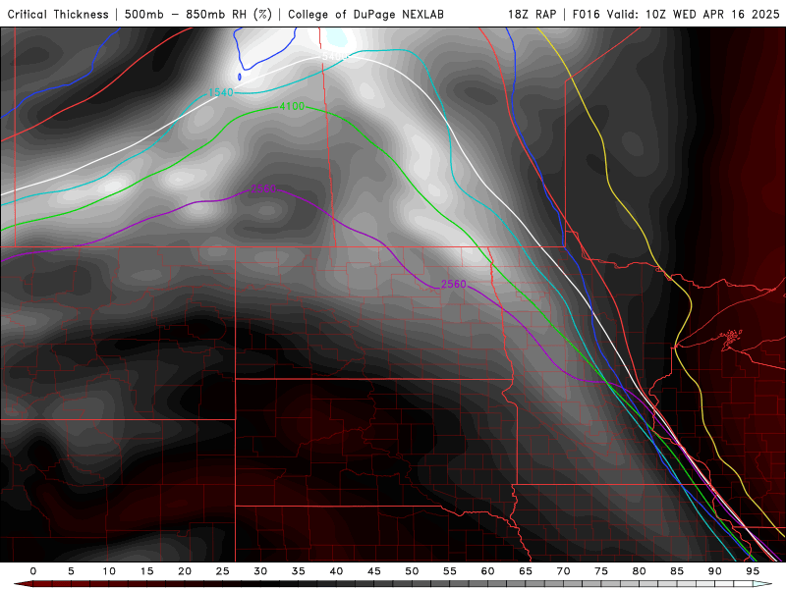The height and width of the screenshot is (589, 786).
Task: Click the '10' colorbar tick label
Action: coord(109,571)
